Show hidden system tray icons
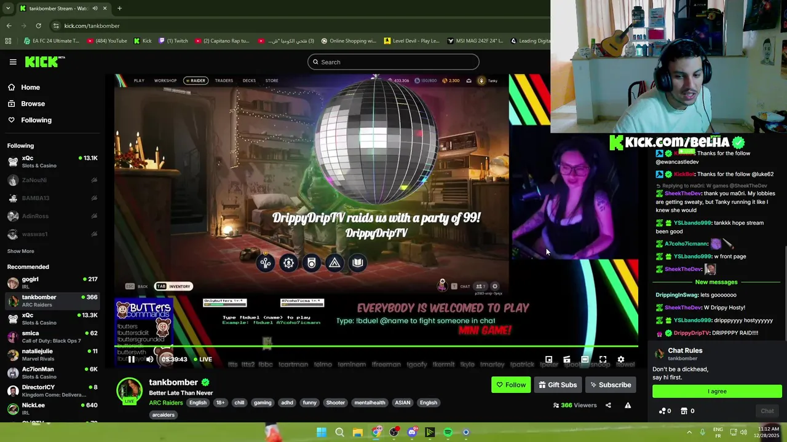The width and height of the screenshot is (787, 442). pyautogui.click(x=689, y=432)
